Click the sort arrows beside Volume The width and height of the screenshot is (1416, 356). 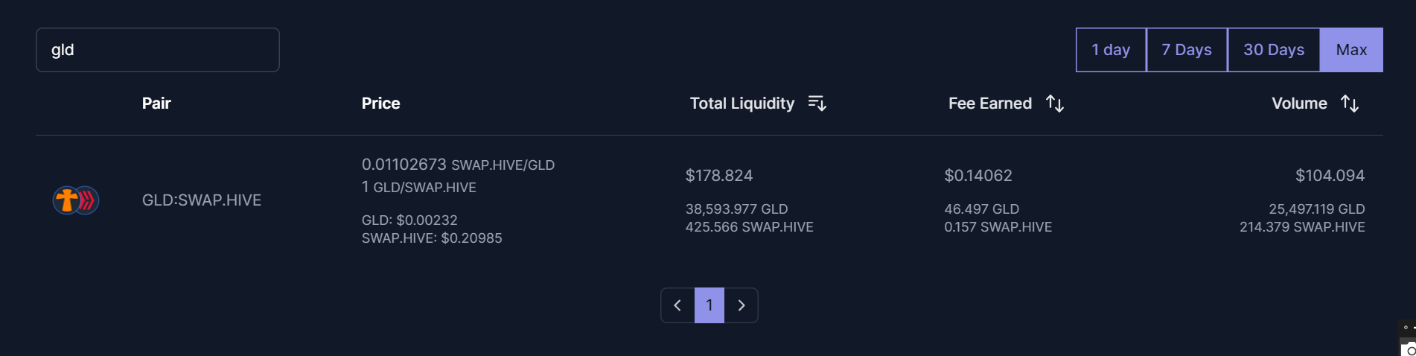[x=1350, y=104]
